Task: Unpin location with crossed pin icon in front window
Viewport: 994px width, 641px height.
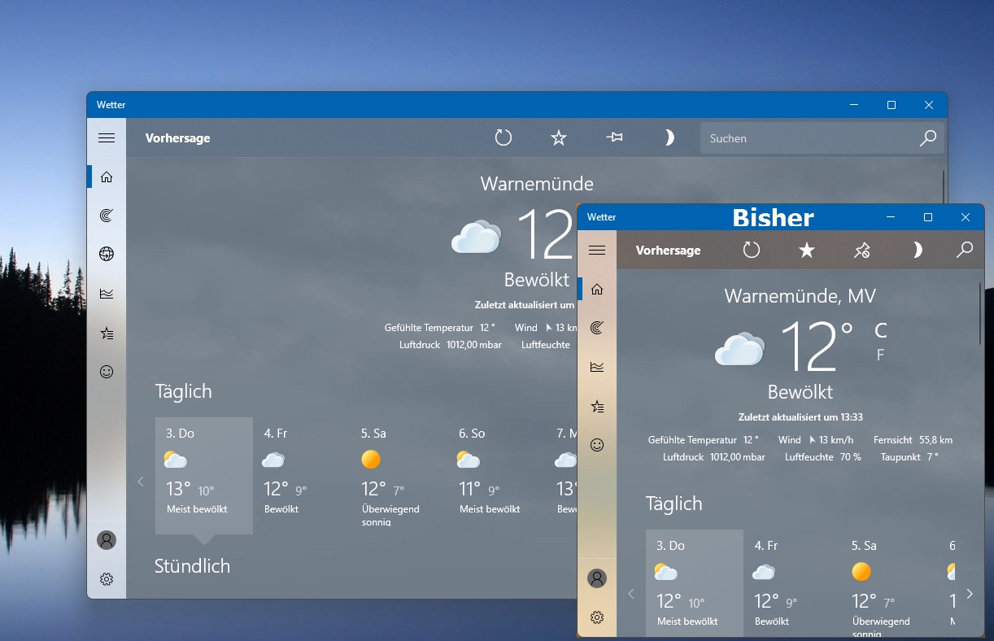Action: tap(862, 251)
